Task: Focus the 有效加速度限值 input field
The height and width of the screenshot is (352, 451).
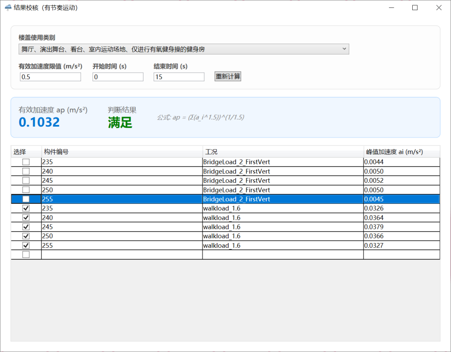Action: [50, 77]
